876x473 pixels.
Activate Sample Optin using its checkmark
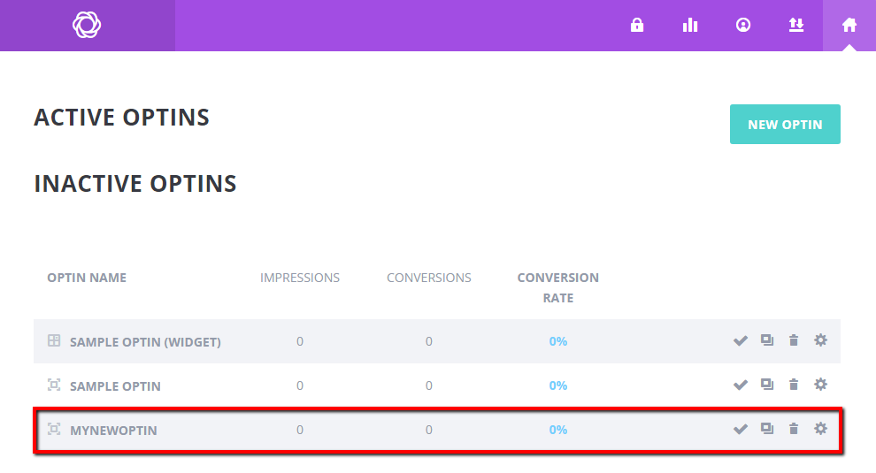(741, 385)
